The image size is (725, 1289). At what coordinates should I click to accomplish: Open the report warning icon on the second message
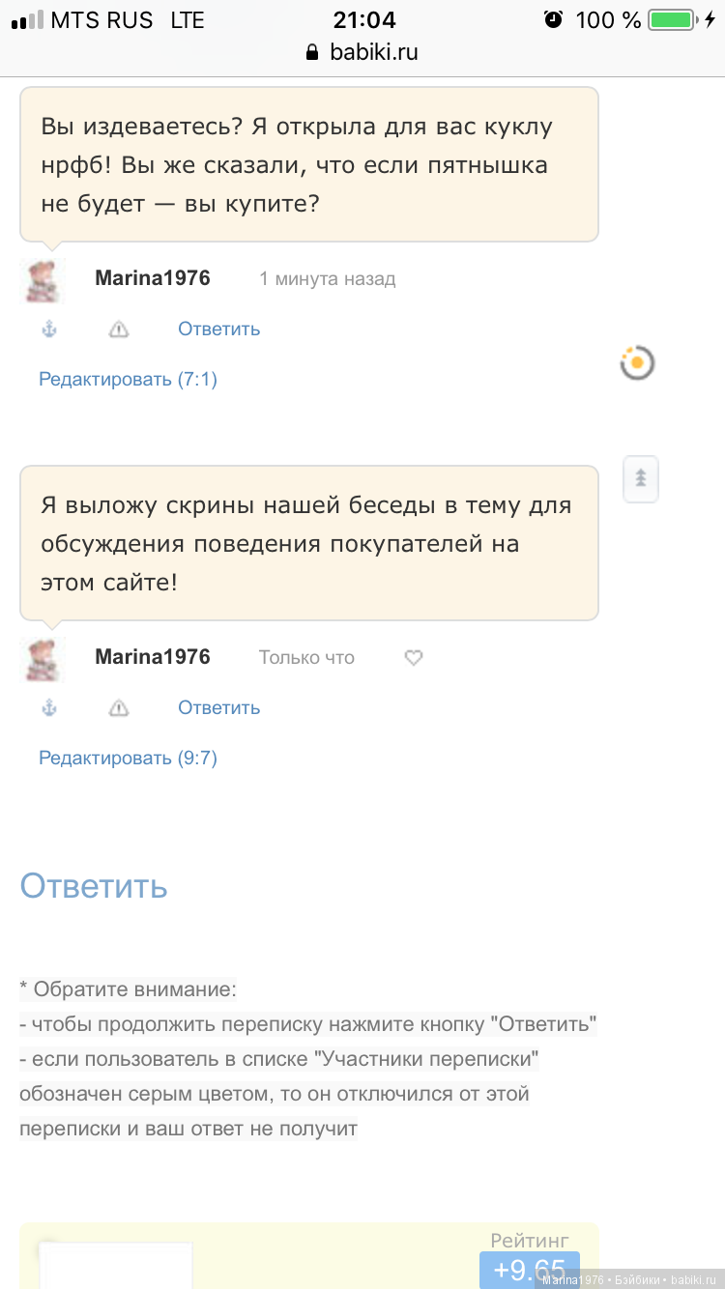[x=118, y=707]
